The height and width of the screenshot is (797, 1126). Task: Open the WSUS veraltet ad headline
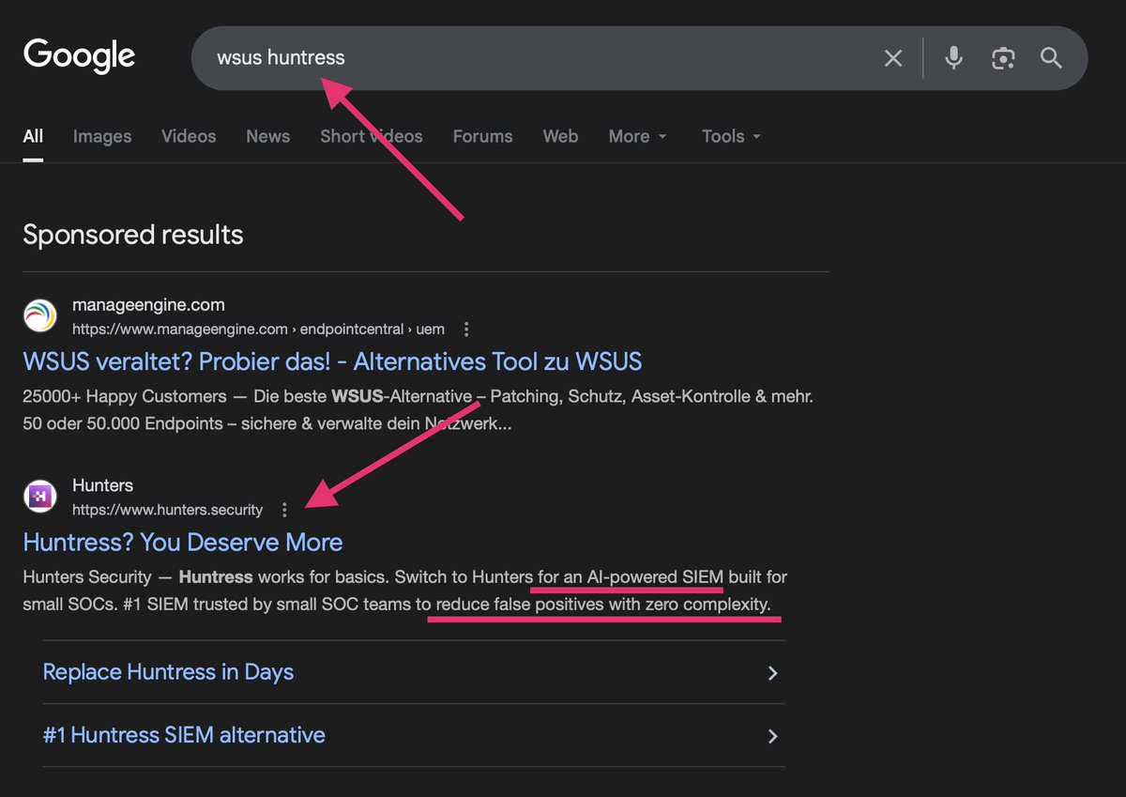click(x=332, y=361)
